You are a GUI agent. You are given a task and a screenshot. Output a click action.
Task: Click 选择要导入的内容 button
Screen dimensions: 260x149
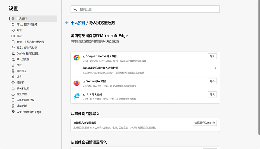[205, 123]
